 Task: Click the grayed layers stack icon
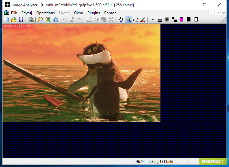[x=104, y=20]
